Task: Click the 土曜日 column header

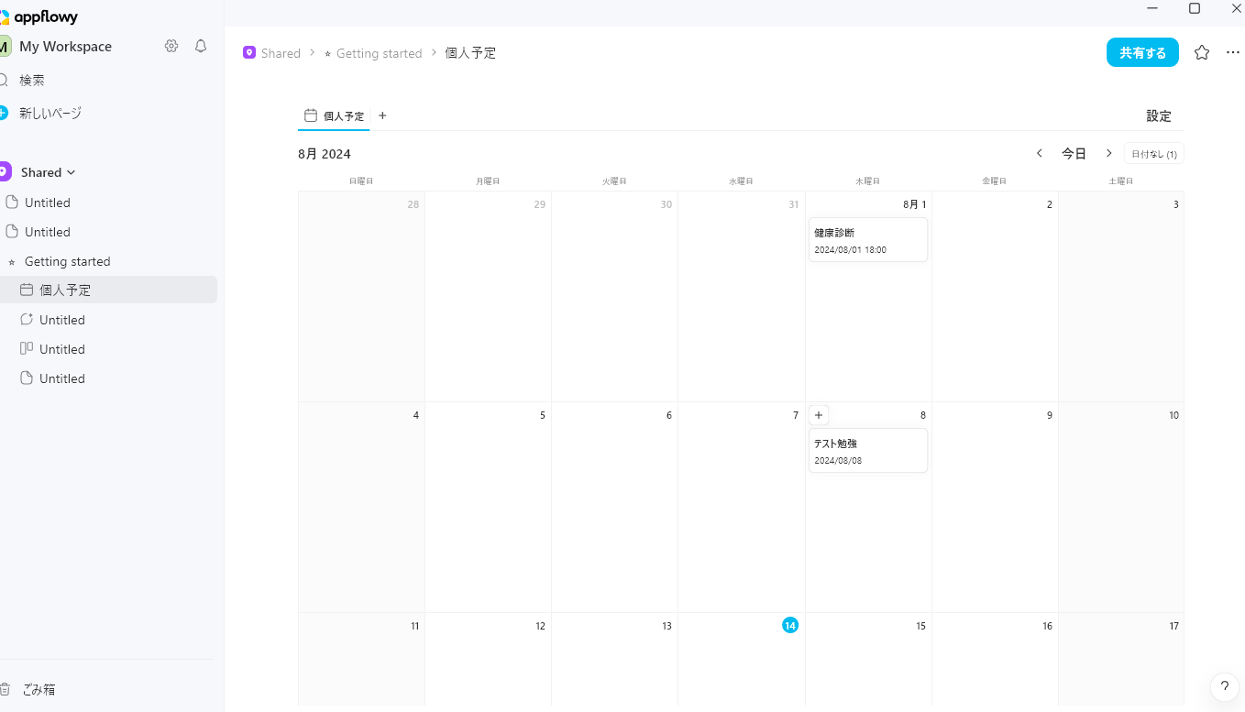Action: pyautogui.click(x=1120, y=181)
